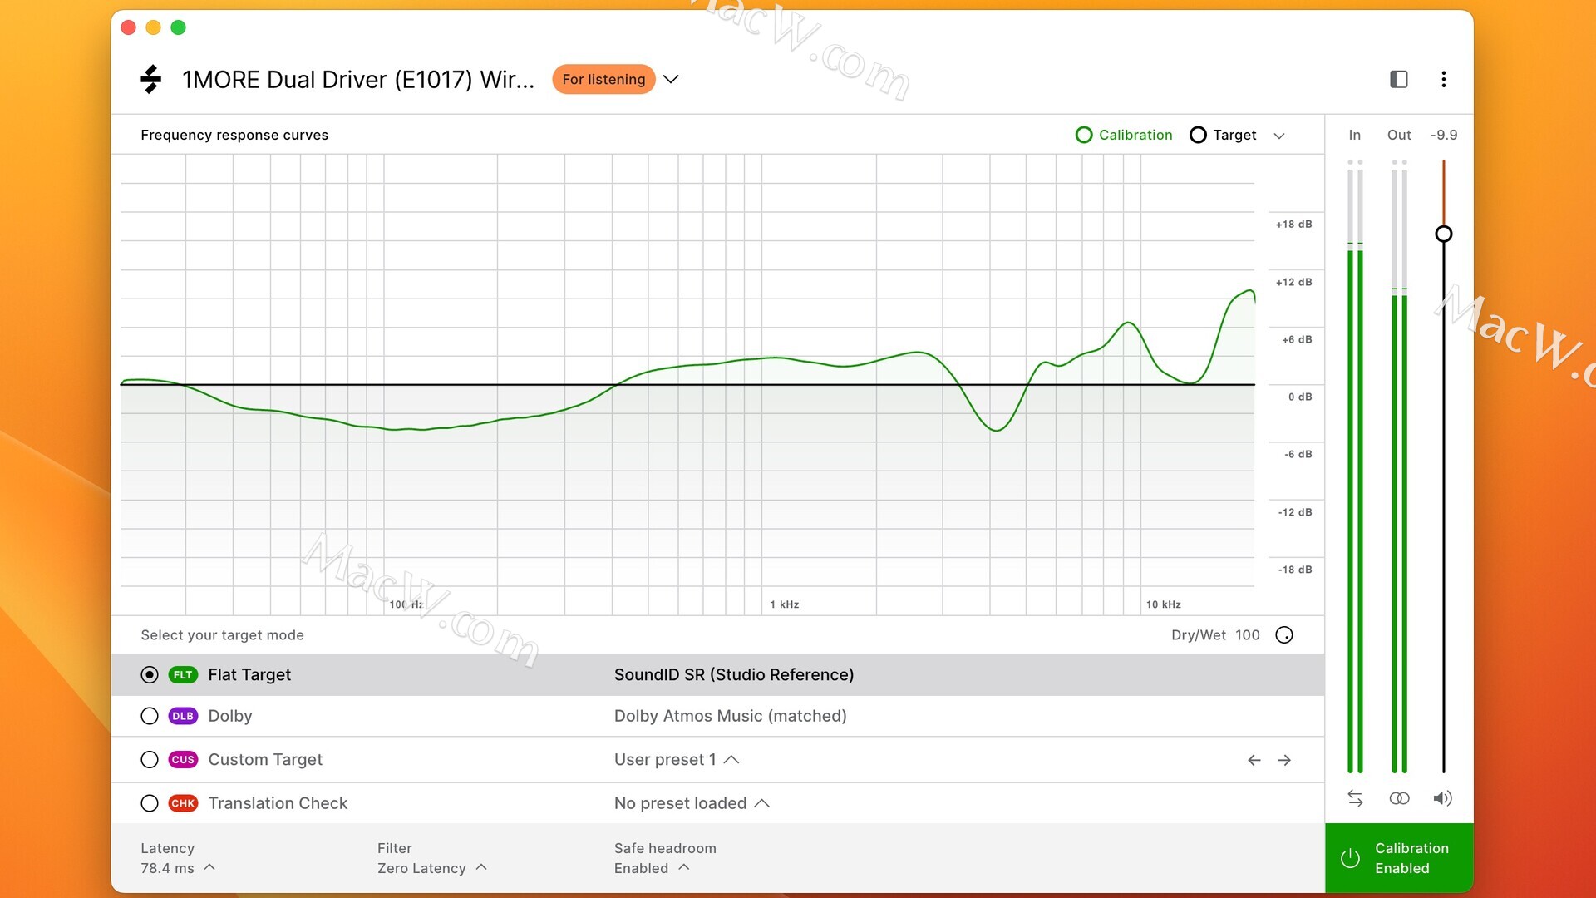Image resolution: width=1596 pixels, height=898 pixels.
Task: Toggle the sidebar panel layout icon
Action: click(1399, 79)
